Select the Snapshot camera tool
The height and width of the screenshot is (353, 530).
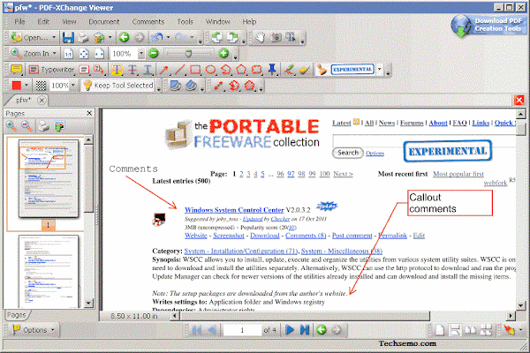pyautogui.click(x=276, y=37)
